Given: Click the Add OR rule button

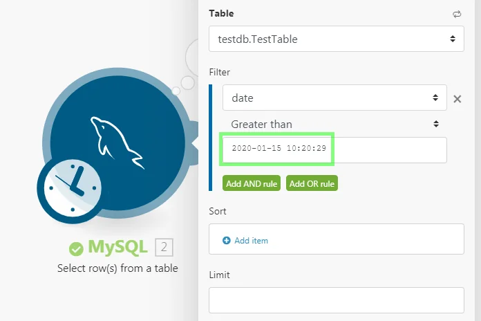Looking at the screenshot, I should pos(312,183).
